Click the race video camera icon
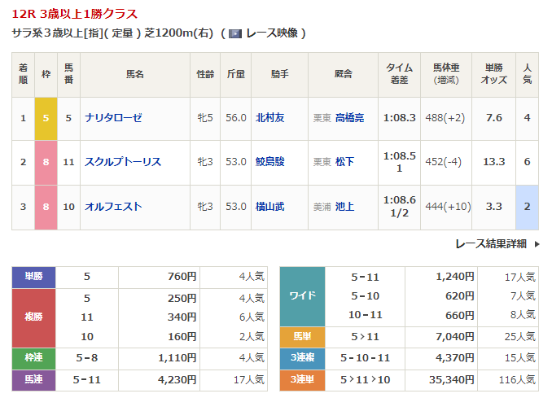This screenshot has width=552, height=398. coord(234,33)
